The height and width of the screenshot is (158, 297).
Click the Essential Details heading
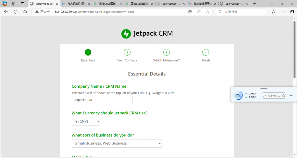pos(147,74)
